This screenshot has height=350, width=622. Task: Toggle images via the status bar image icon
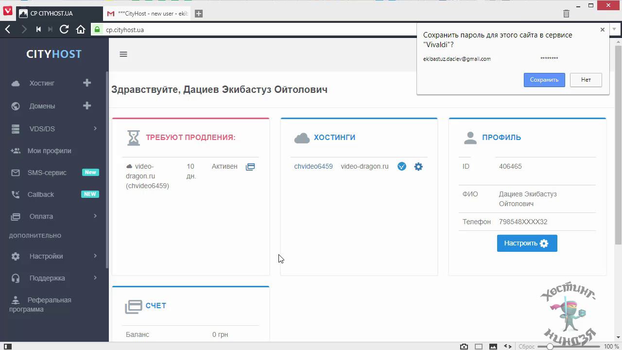coord(493,347)
